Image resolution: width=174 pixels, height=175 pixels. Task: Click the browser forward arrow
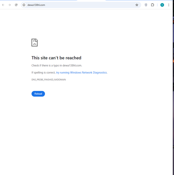click(10, 5)
